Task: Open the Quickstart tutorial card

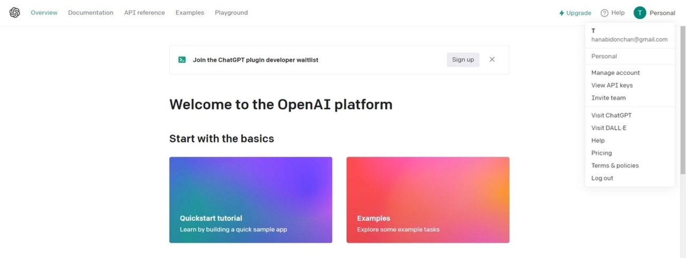Action: pos(251,200)
